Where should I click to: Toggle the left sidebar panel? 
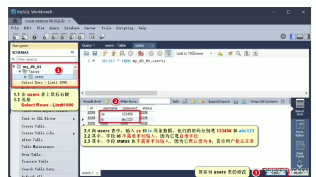[x=293, y=36]
